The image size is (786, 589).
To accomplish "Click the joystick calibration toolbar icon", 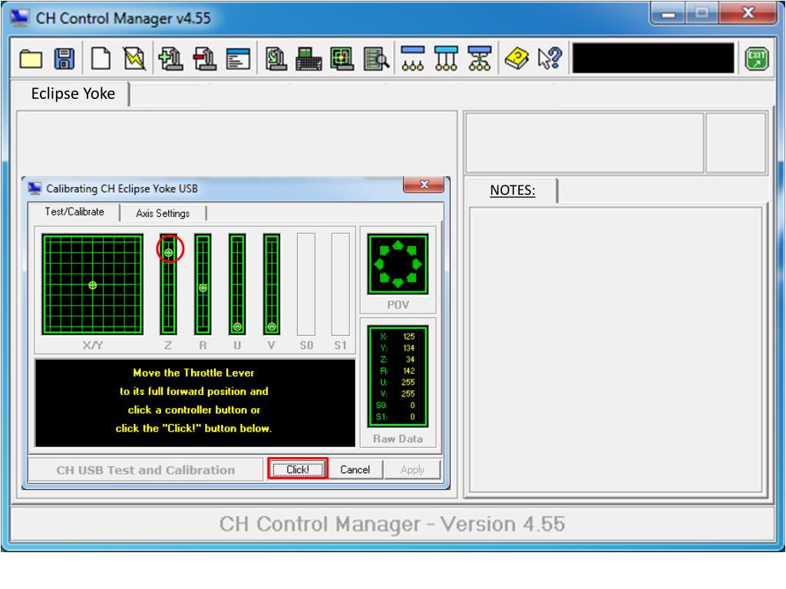I will pos(276,58).
